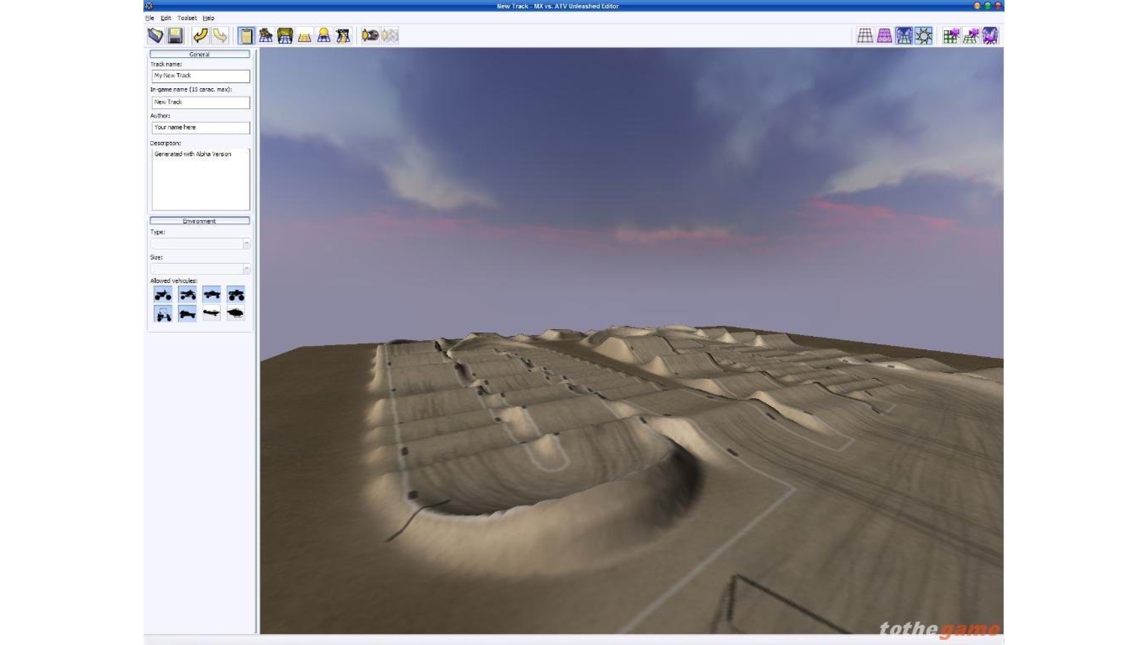The width and height of the screenshot is (1148, 645).
Task: Toggle the airplane allowed vehicle
Action: point(212,314)
